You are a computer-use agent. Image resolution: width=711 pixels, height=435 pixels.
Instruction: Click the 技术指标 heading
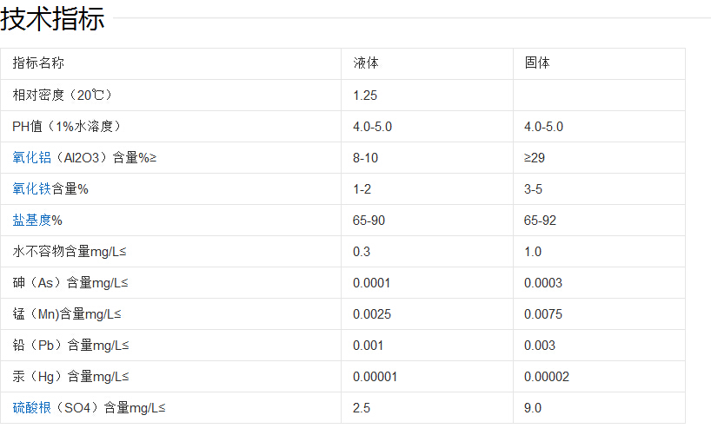click(53, 19)
